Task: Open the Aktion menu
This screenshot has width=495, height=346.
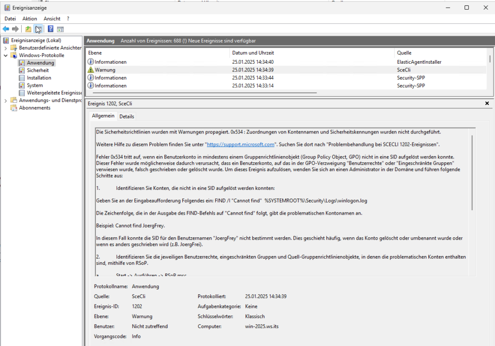Action: point(29,18)
